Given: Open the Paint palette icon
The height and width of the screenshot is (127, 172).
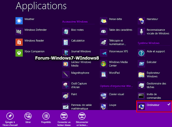Looking at the screenshot, I should point(66,96).
